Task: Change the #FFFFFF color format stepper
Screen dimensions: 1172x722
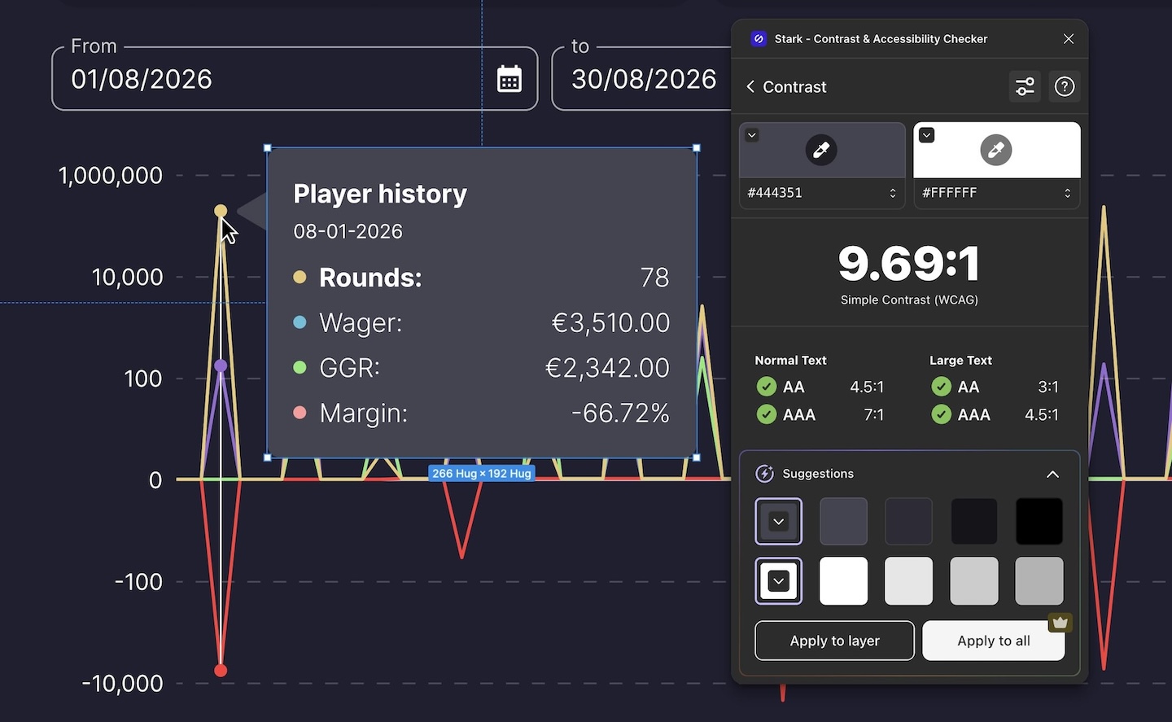Action: pos(1068,193)
